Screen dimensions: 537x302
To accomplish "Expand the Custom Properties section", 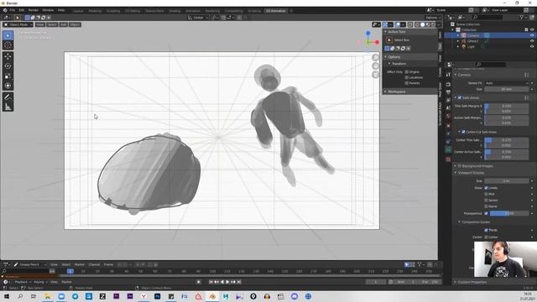I will click(x=456, y=282).
